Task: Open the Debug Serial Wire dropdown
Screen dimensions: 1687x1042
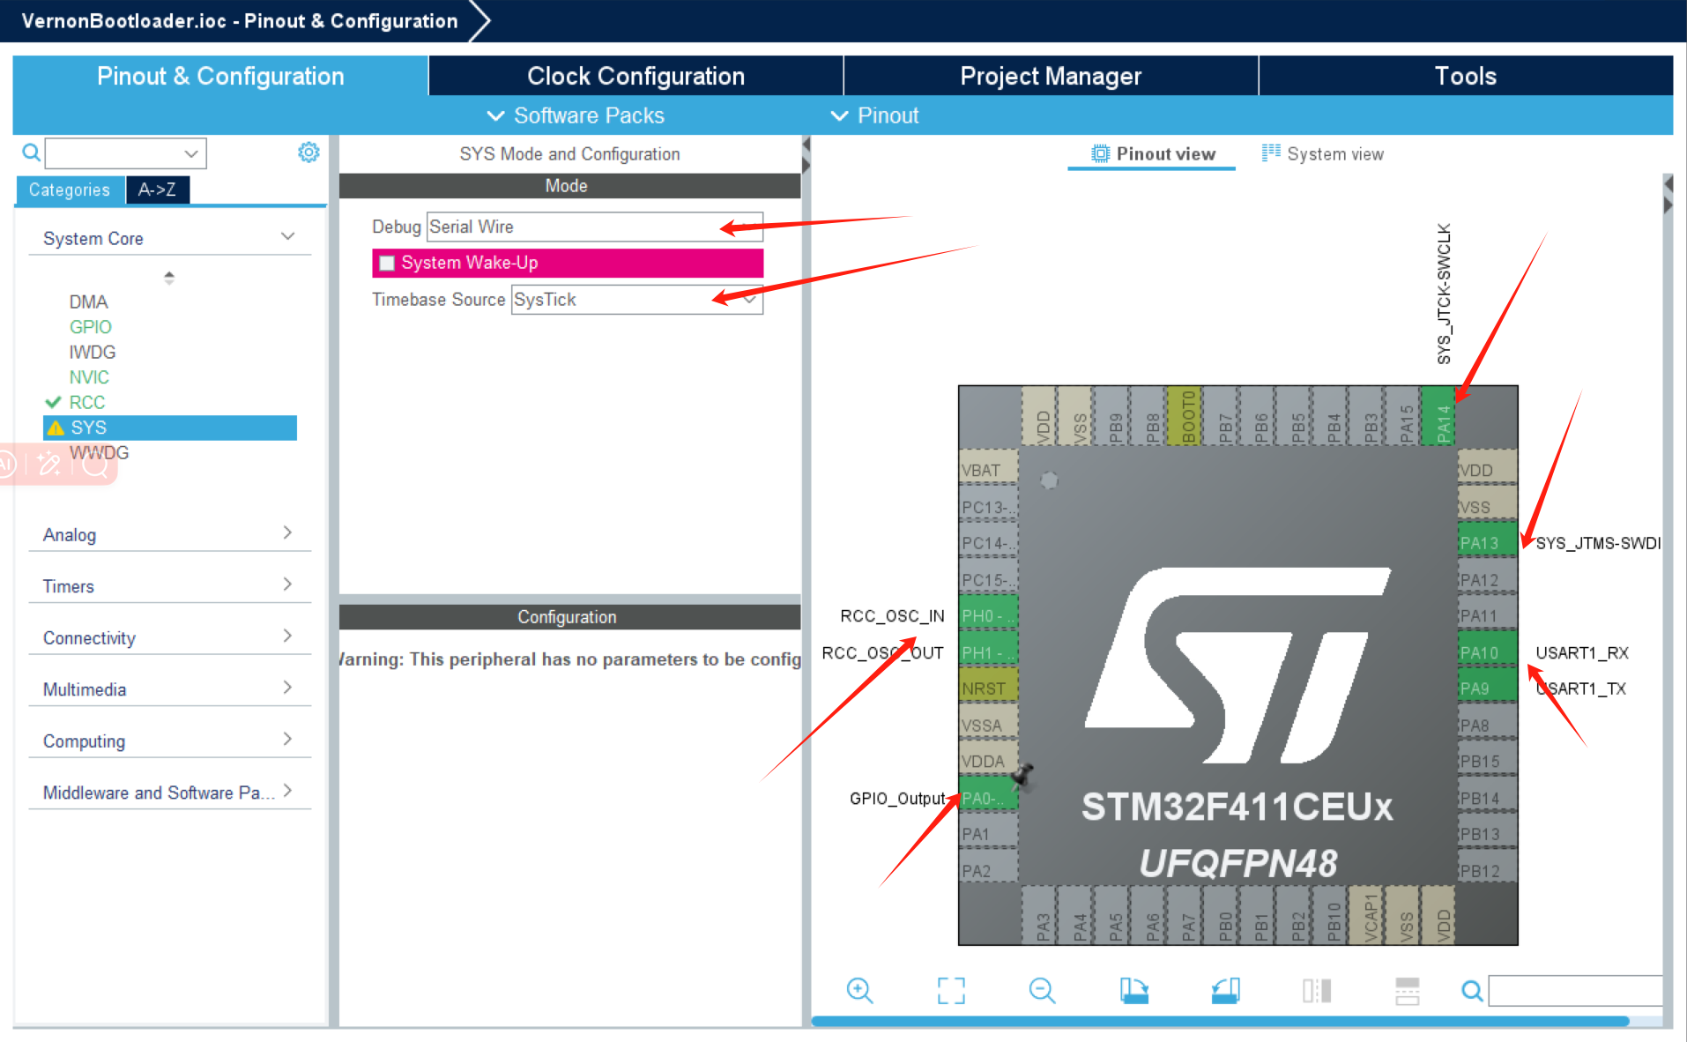Action: (595, 227)
